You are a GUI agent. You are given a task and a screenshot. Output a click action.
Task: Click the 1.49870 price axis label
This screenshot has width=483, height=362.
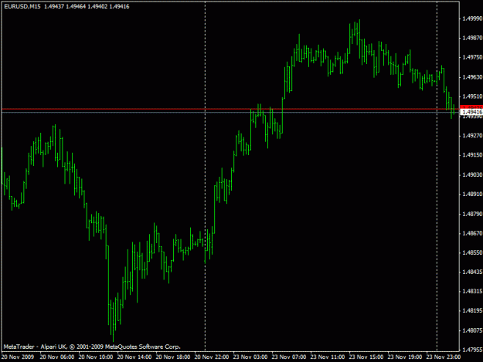tap(472, 38)
